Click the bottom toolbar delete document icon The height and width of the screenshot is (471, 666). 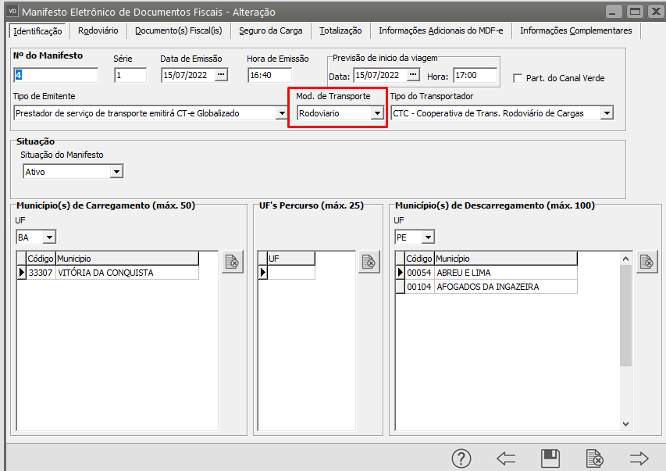[595, 459]
